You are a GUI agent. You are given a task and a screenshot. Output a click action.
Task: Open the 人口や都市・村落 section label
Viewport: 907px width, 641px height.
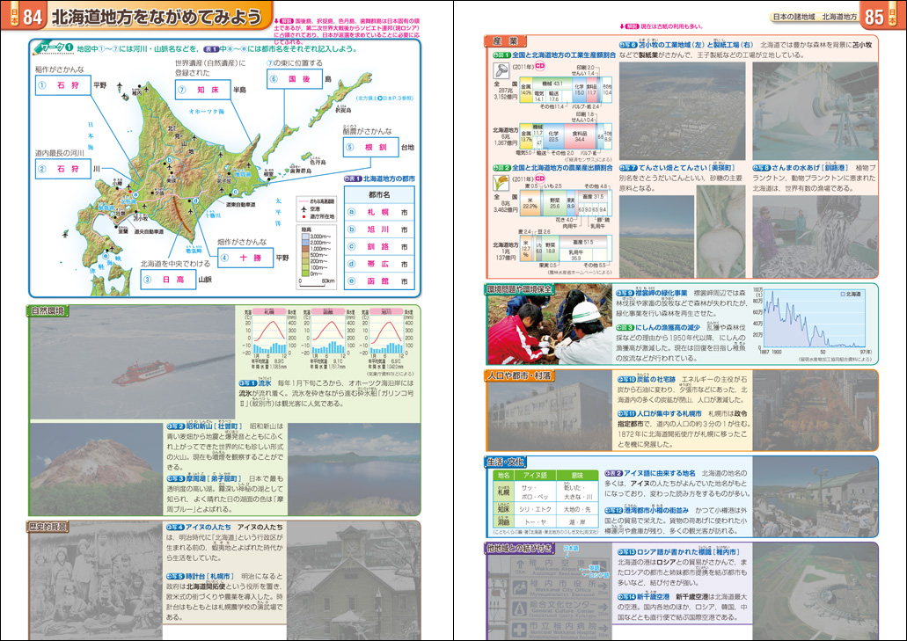[x=519, y=375]
